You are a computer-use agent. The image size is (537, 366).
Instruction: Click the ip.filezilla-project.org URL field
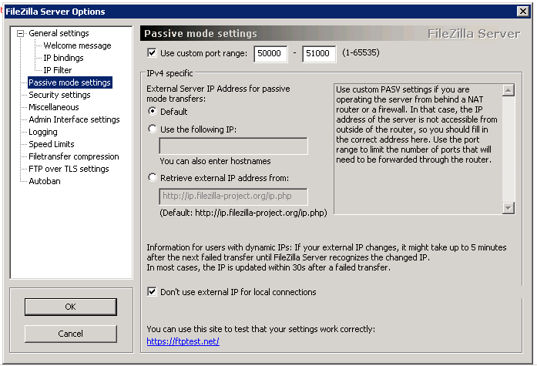233,196
